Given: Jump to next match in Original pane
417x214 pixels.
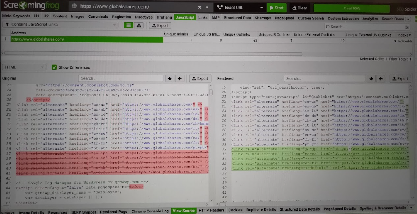Looking at the screenshot, I should 170,78.
